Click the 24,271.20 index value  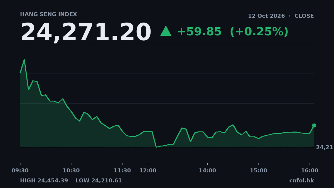click(x=86, y=32)
